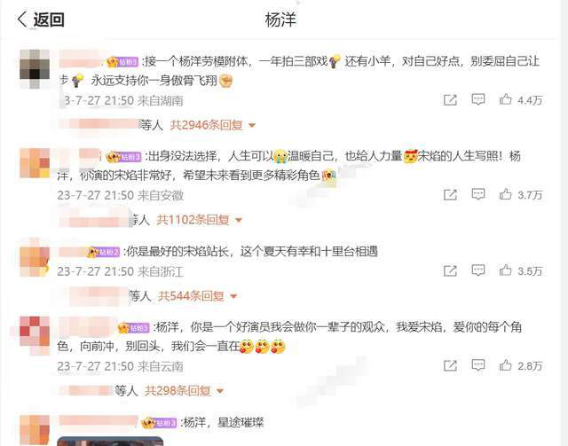Go back using the 返回 button
Viewport: 568px width, 446px height.
pyautogui.click(x=41, y=20)
